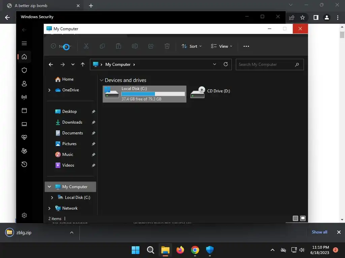Image resolution: width=345 pixels, height=258 pixels.
Task: Click the search magnifier in Explorer
Action: [x=297, y=64]
